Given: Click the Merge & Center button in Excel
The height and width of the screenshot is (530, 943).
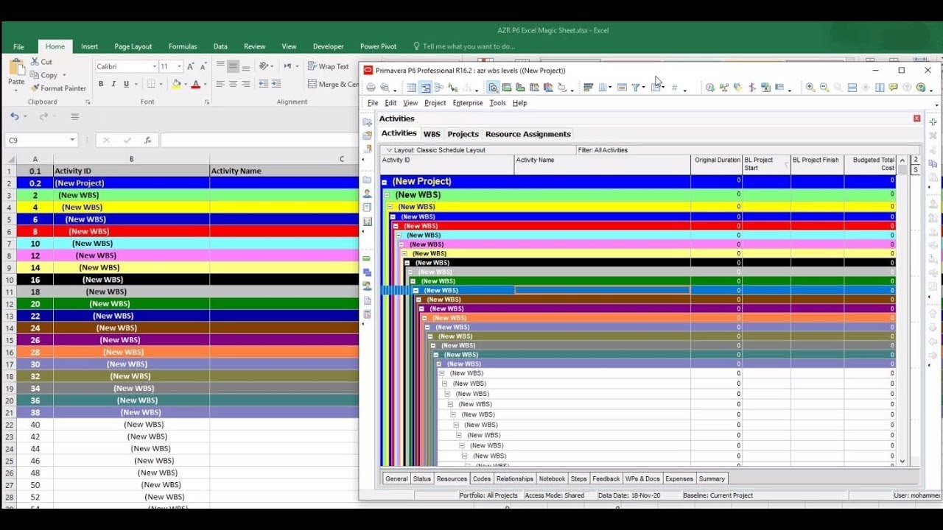Looking at the screenshot, I should click(x=333, y=84).
